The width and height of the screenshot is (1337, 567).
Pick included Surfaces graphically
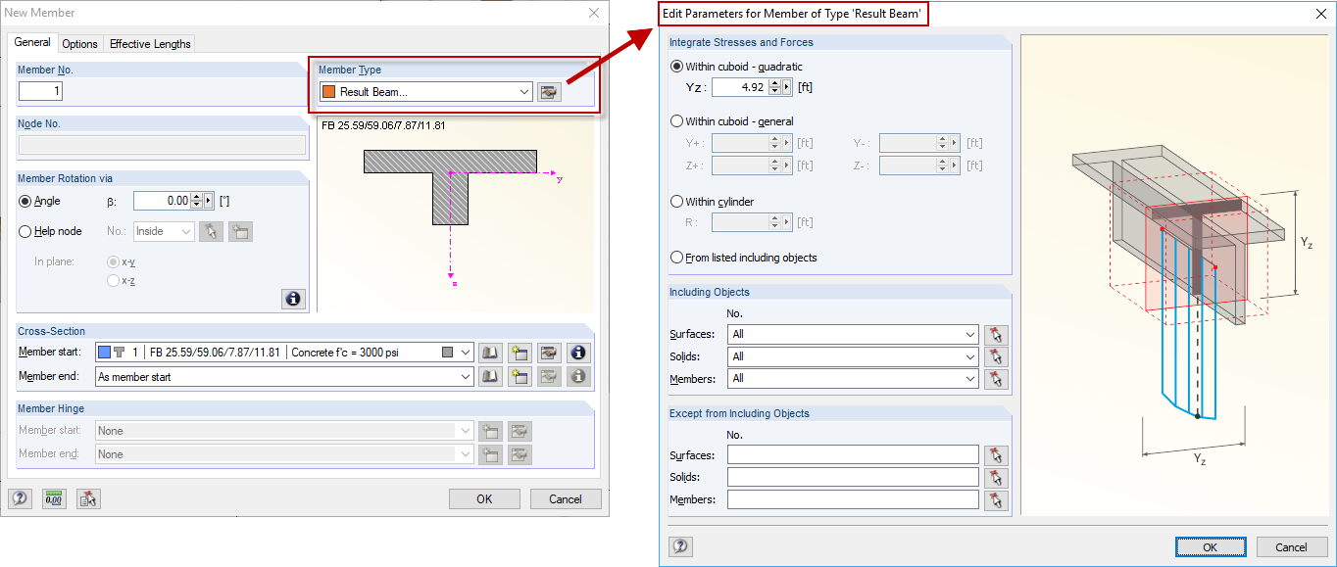[x=997, y=334]
